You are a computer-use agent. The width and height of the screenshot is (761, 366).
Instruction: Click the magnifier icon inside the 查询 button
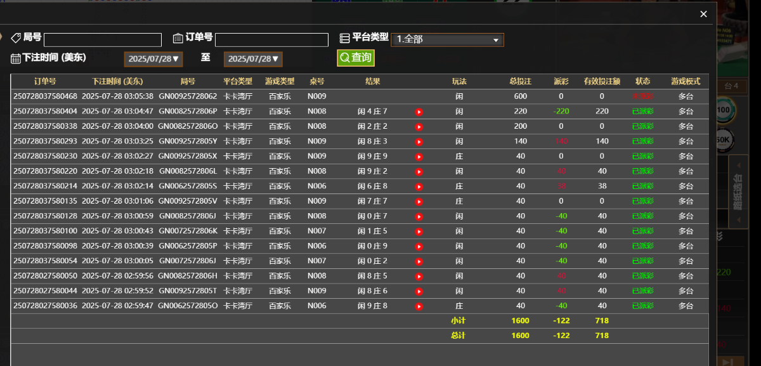(344, 58)
